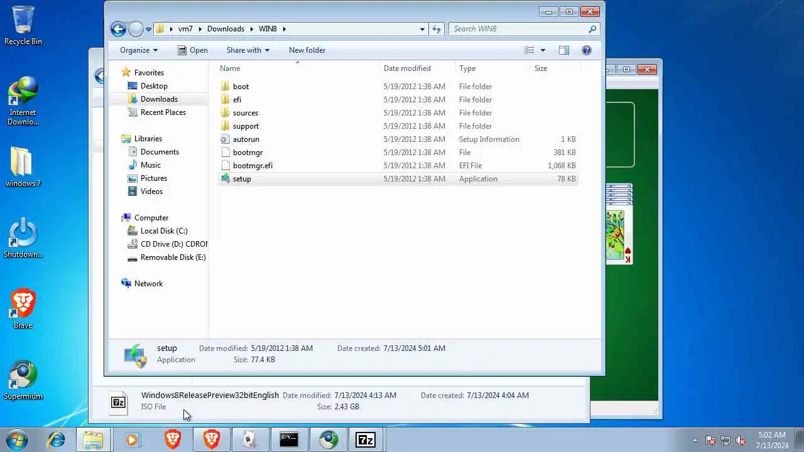Click the Windows Start button
Viewport: 804px width, 452px height.
[17, 439]
